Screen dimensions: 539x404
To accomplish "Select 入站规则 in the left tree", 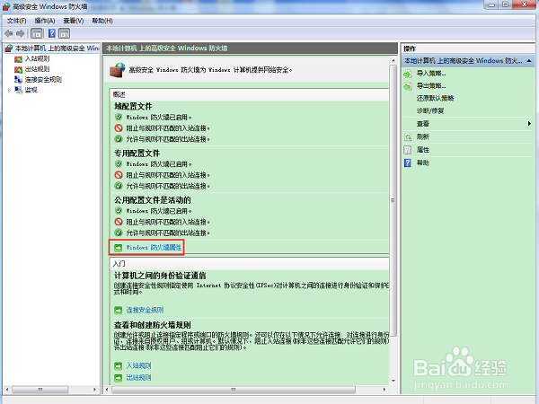I will pyautogui.click(x=37, y=59).
